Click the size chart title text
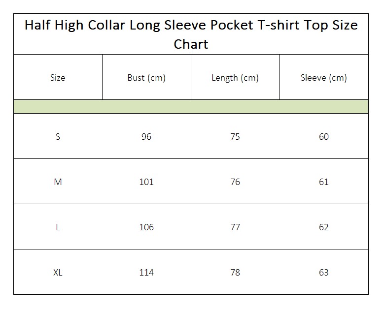This screenshot has height=309, width=384. point(191,34)
